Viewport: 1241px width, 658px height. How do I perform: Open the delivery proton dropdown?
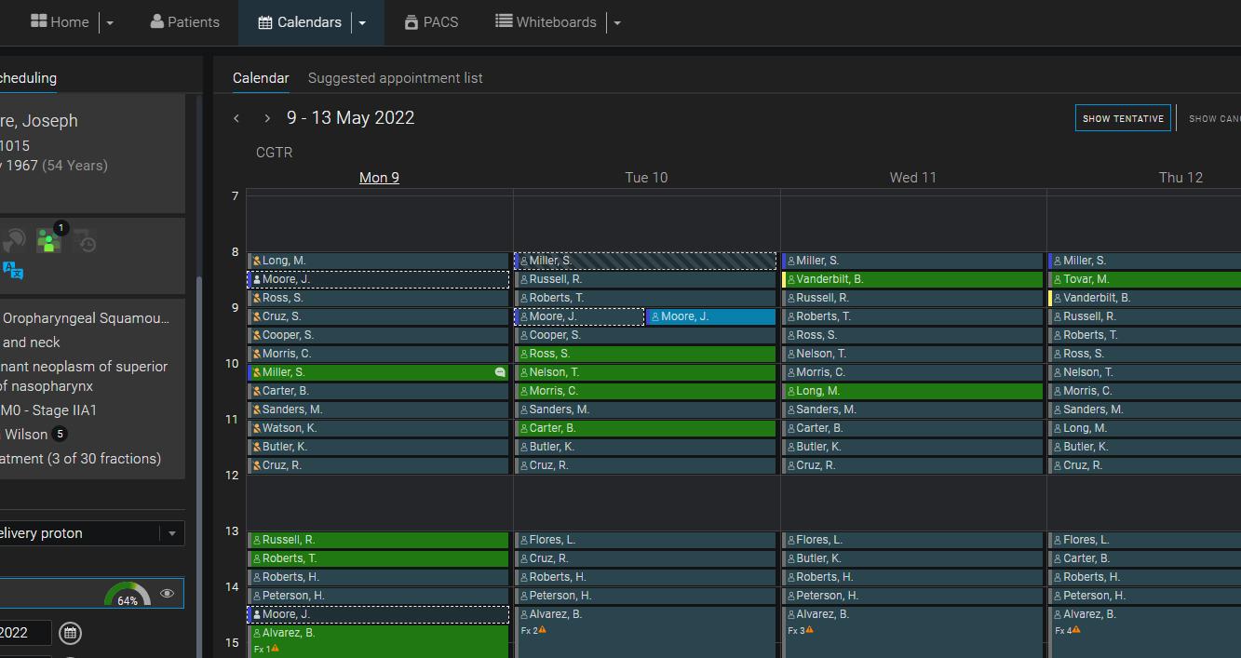pos(90,533)
